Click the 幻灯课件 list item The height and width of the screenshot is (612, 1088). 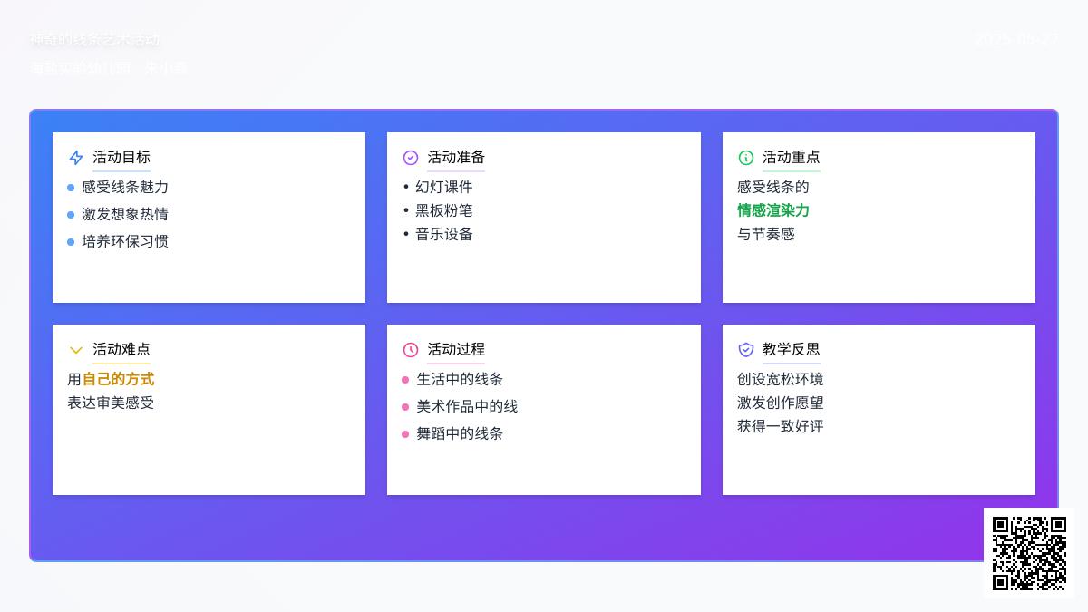coord(444,187)
